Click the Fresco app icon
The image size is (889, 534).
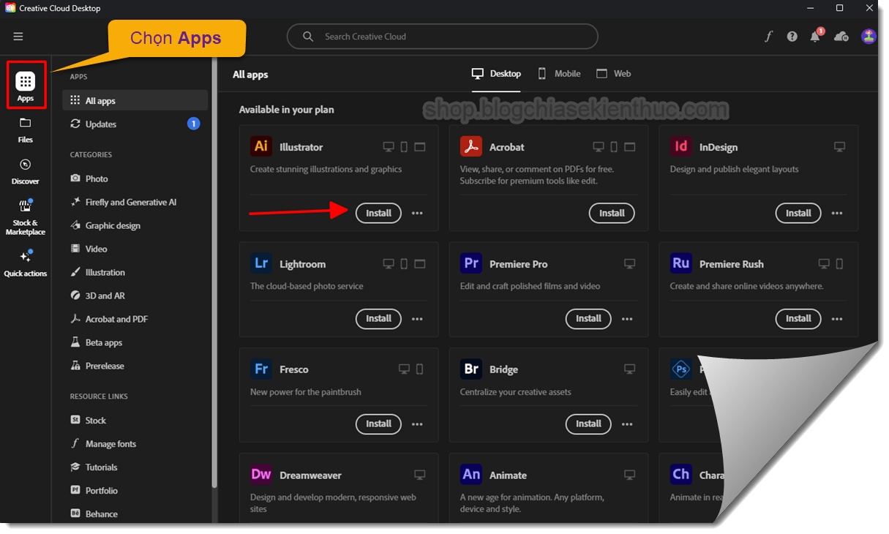pos(261,369)
